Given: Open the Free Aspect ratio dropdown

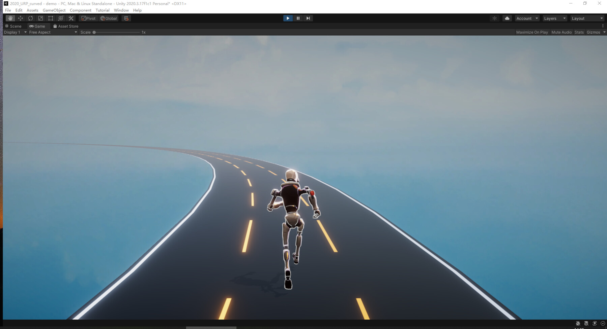Looking at the screenshot, I should coord(52,32).
